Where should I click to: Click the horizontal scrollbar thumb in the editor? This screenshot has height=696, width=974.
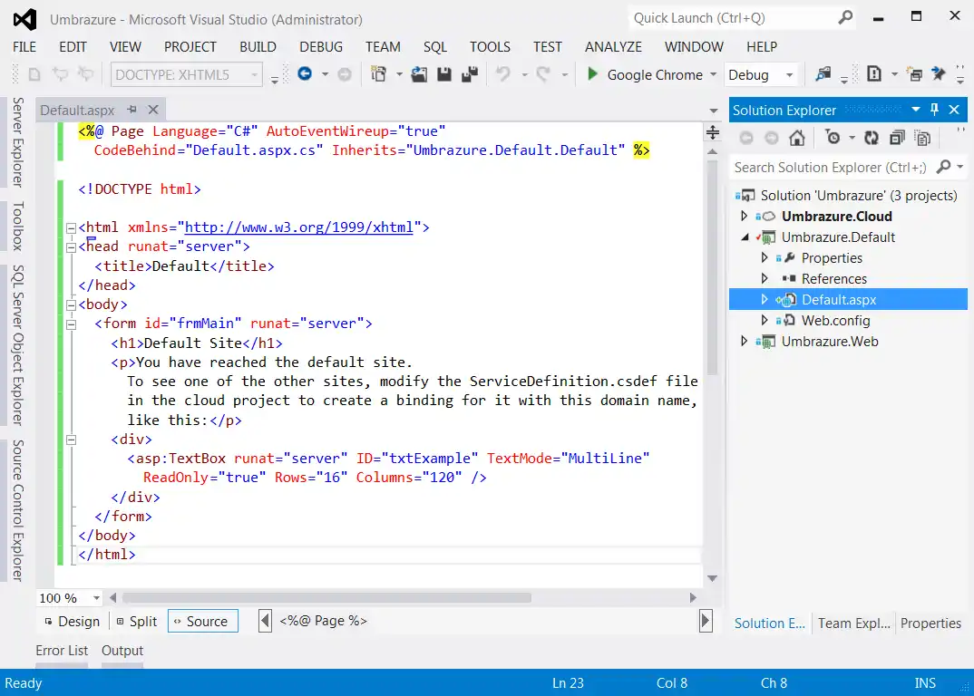click(326, 598)
